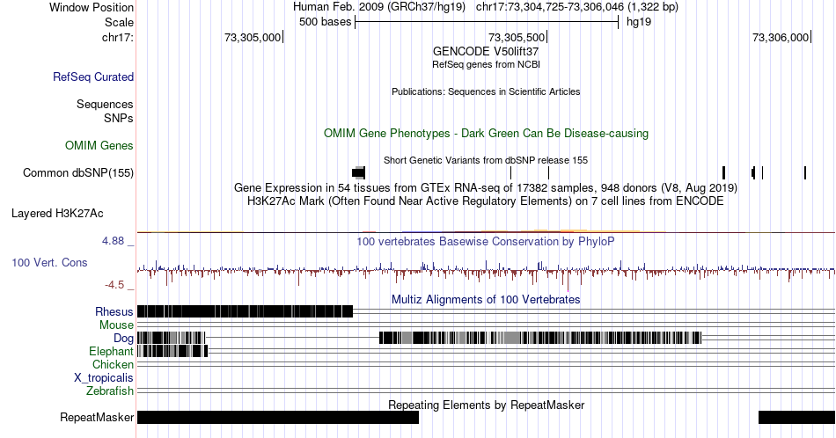
Task: Select the X_tropicalis alignment label
Action: pyautogui.click(x=104, y=378)
